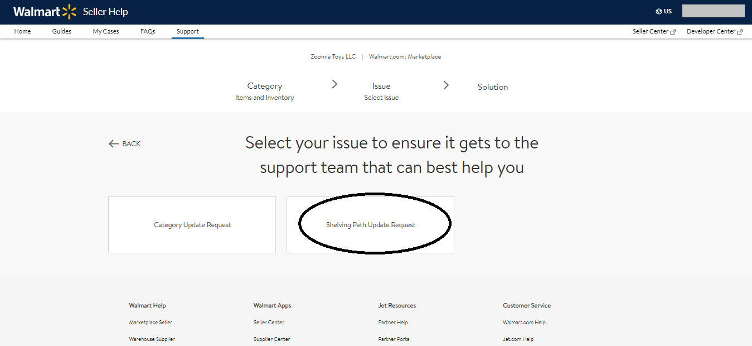Select the Support tab
Viewport: 752px width, 346px height.
(x=188, y=31)
